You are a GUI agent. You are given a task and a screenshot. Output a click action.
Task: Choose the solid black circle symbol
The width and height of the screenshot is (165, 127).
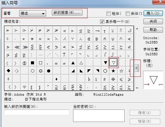pyautogui.click(x=48, y=71)
